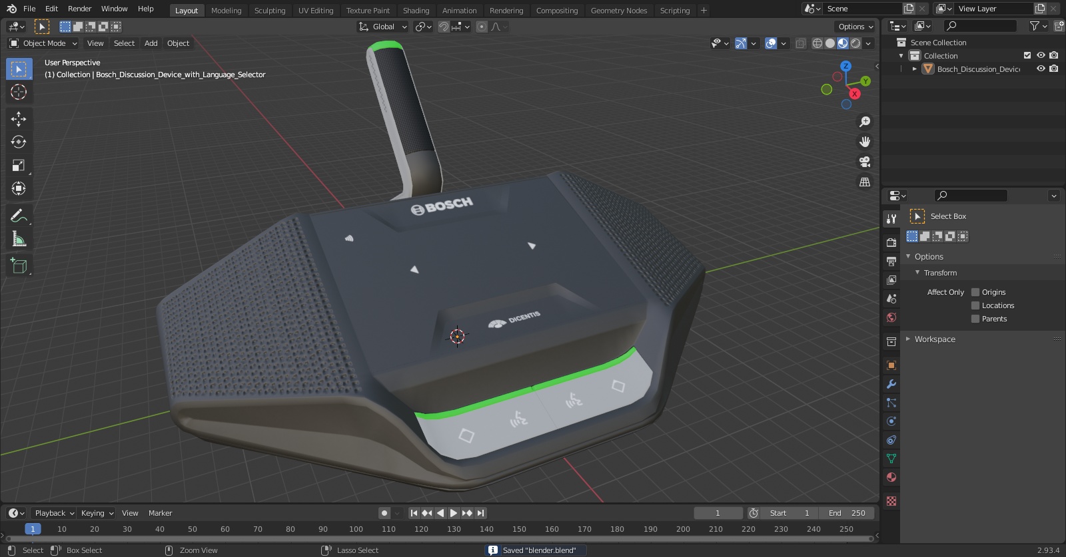This screenshot has height=557, width=1066.
Task: Jump to timeline end
Action: tap(480, 513)
